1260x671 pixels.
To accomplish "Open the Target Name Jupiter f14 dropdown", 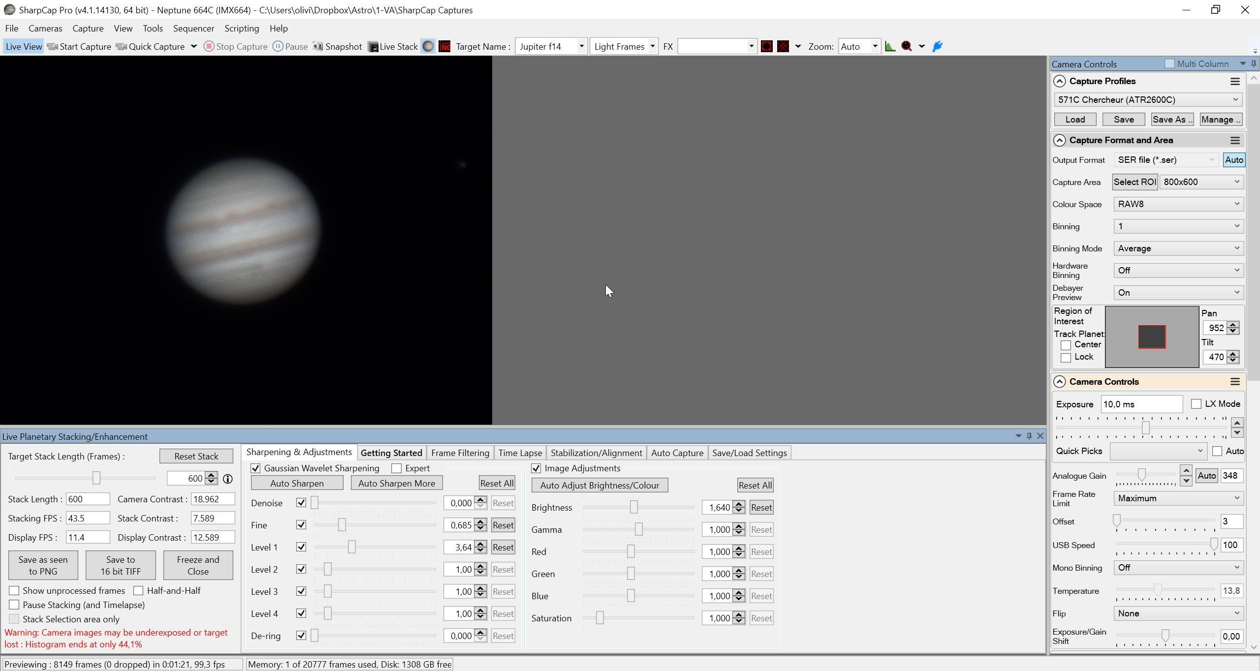I will (551, 46).
